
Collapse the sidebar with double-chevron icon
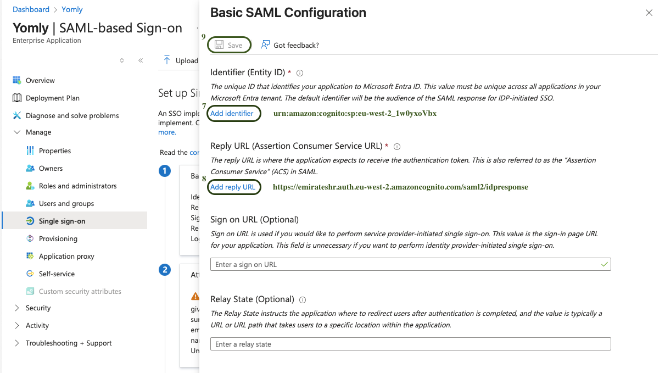click(x=141, y=60)
